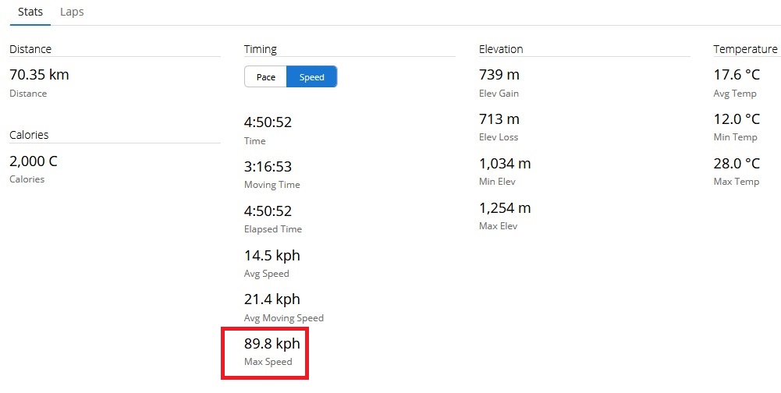Click the 21.4 kph avg moving speed
781x393 pixels.
pyautogui.click(x=272, y=299)
